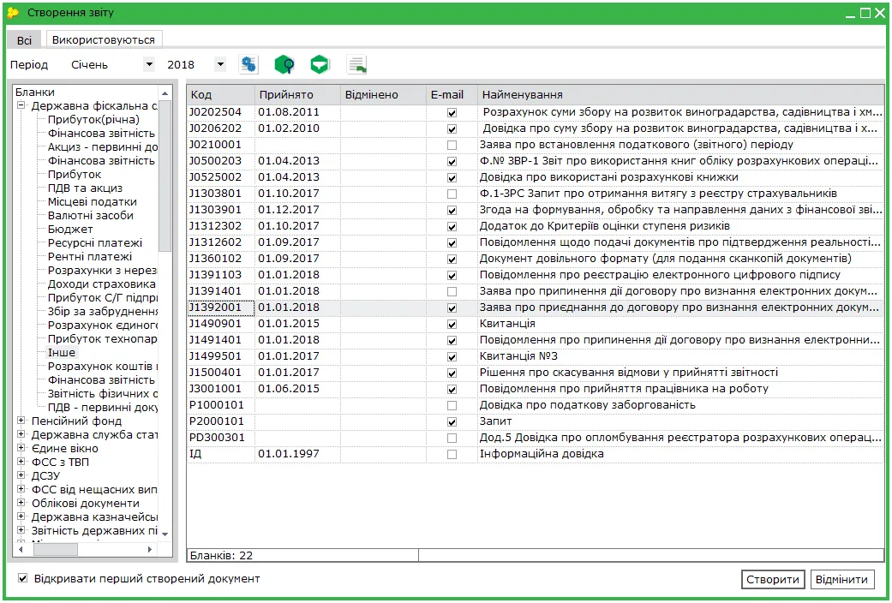The height and width of the screenshot is (603, 892).
Task: Expand the Пенсійний фонд tree node
Action: click(x=21, y=421)
